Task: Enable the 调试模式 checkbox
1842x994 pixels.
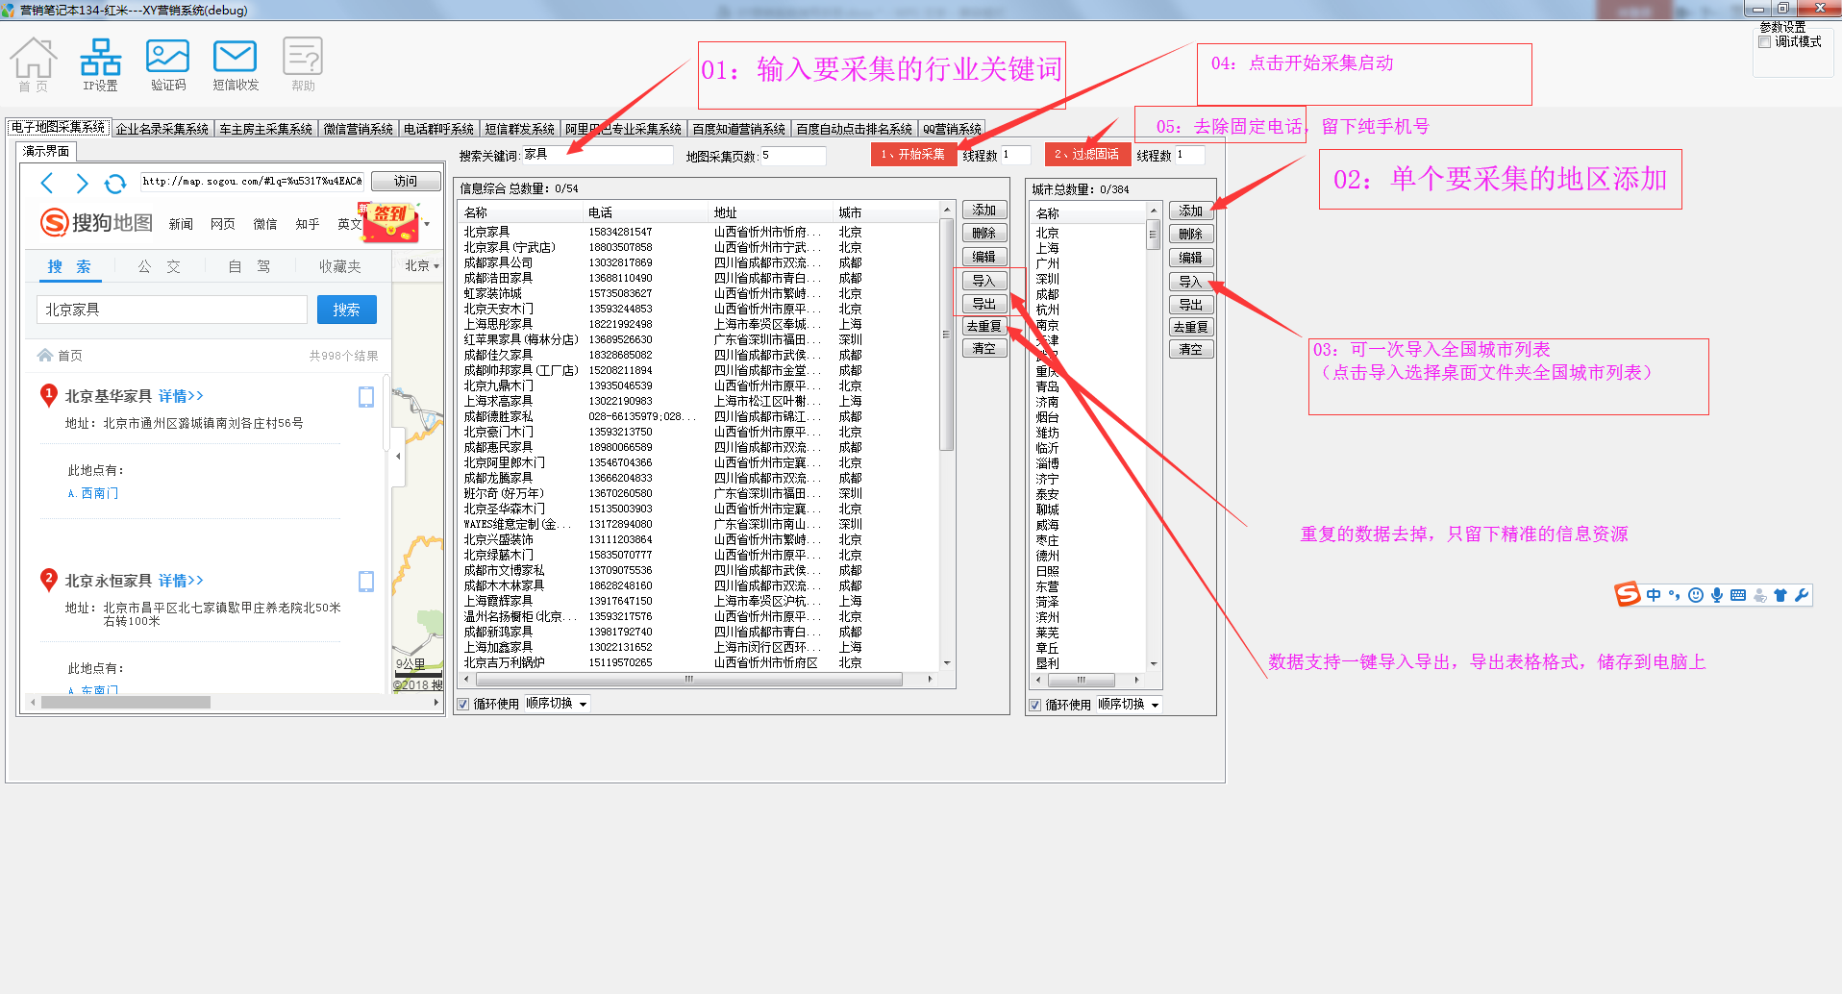Action: (1765, 42)
